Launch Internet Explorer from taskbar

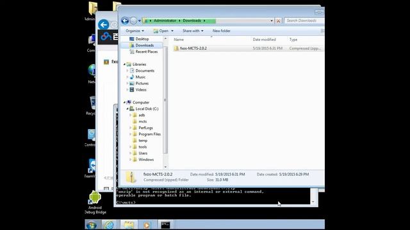[109, 225]
